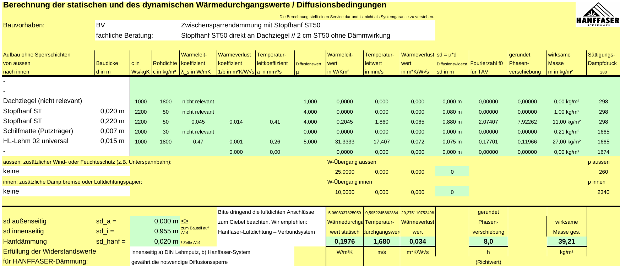Select sd value '0,880 m'
Screen dimensions: 620x266
[x=452, y=122]
